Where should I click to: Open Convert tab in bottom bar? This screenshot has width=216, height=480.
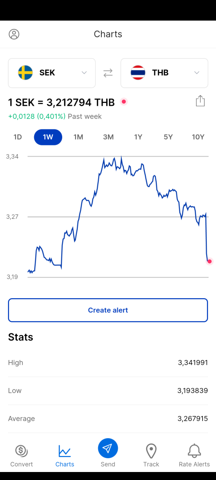(x=21, y=456)
